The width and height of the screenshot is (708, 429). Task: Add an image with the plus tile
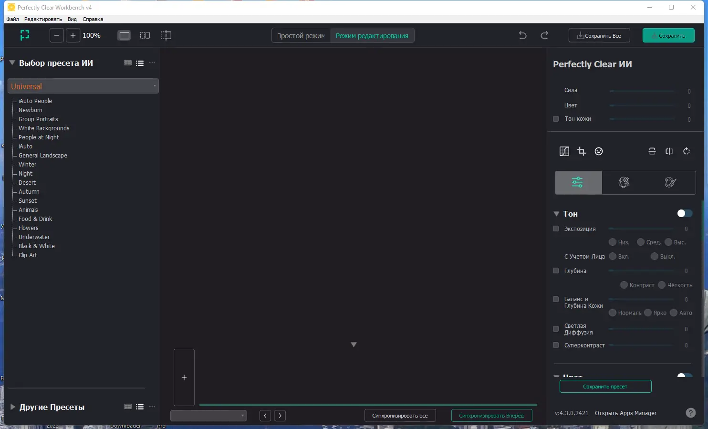click(x=184, y=377)
